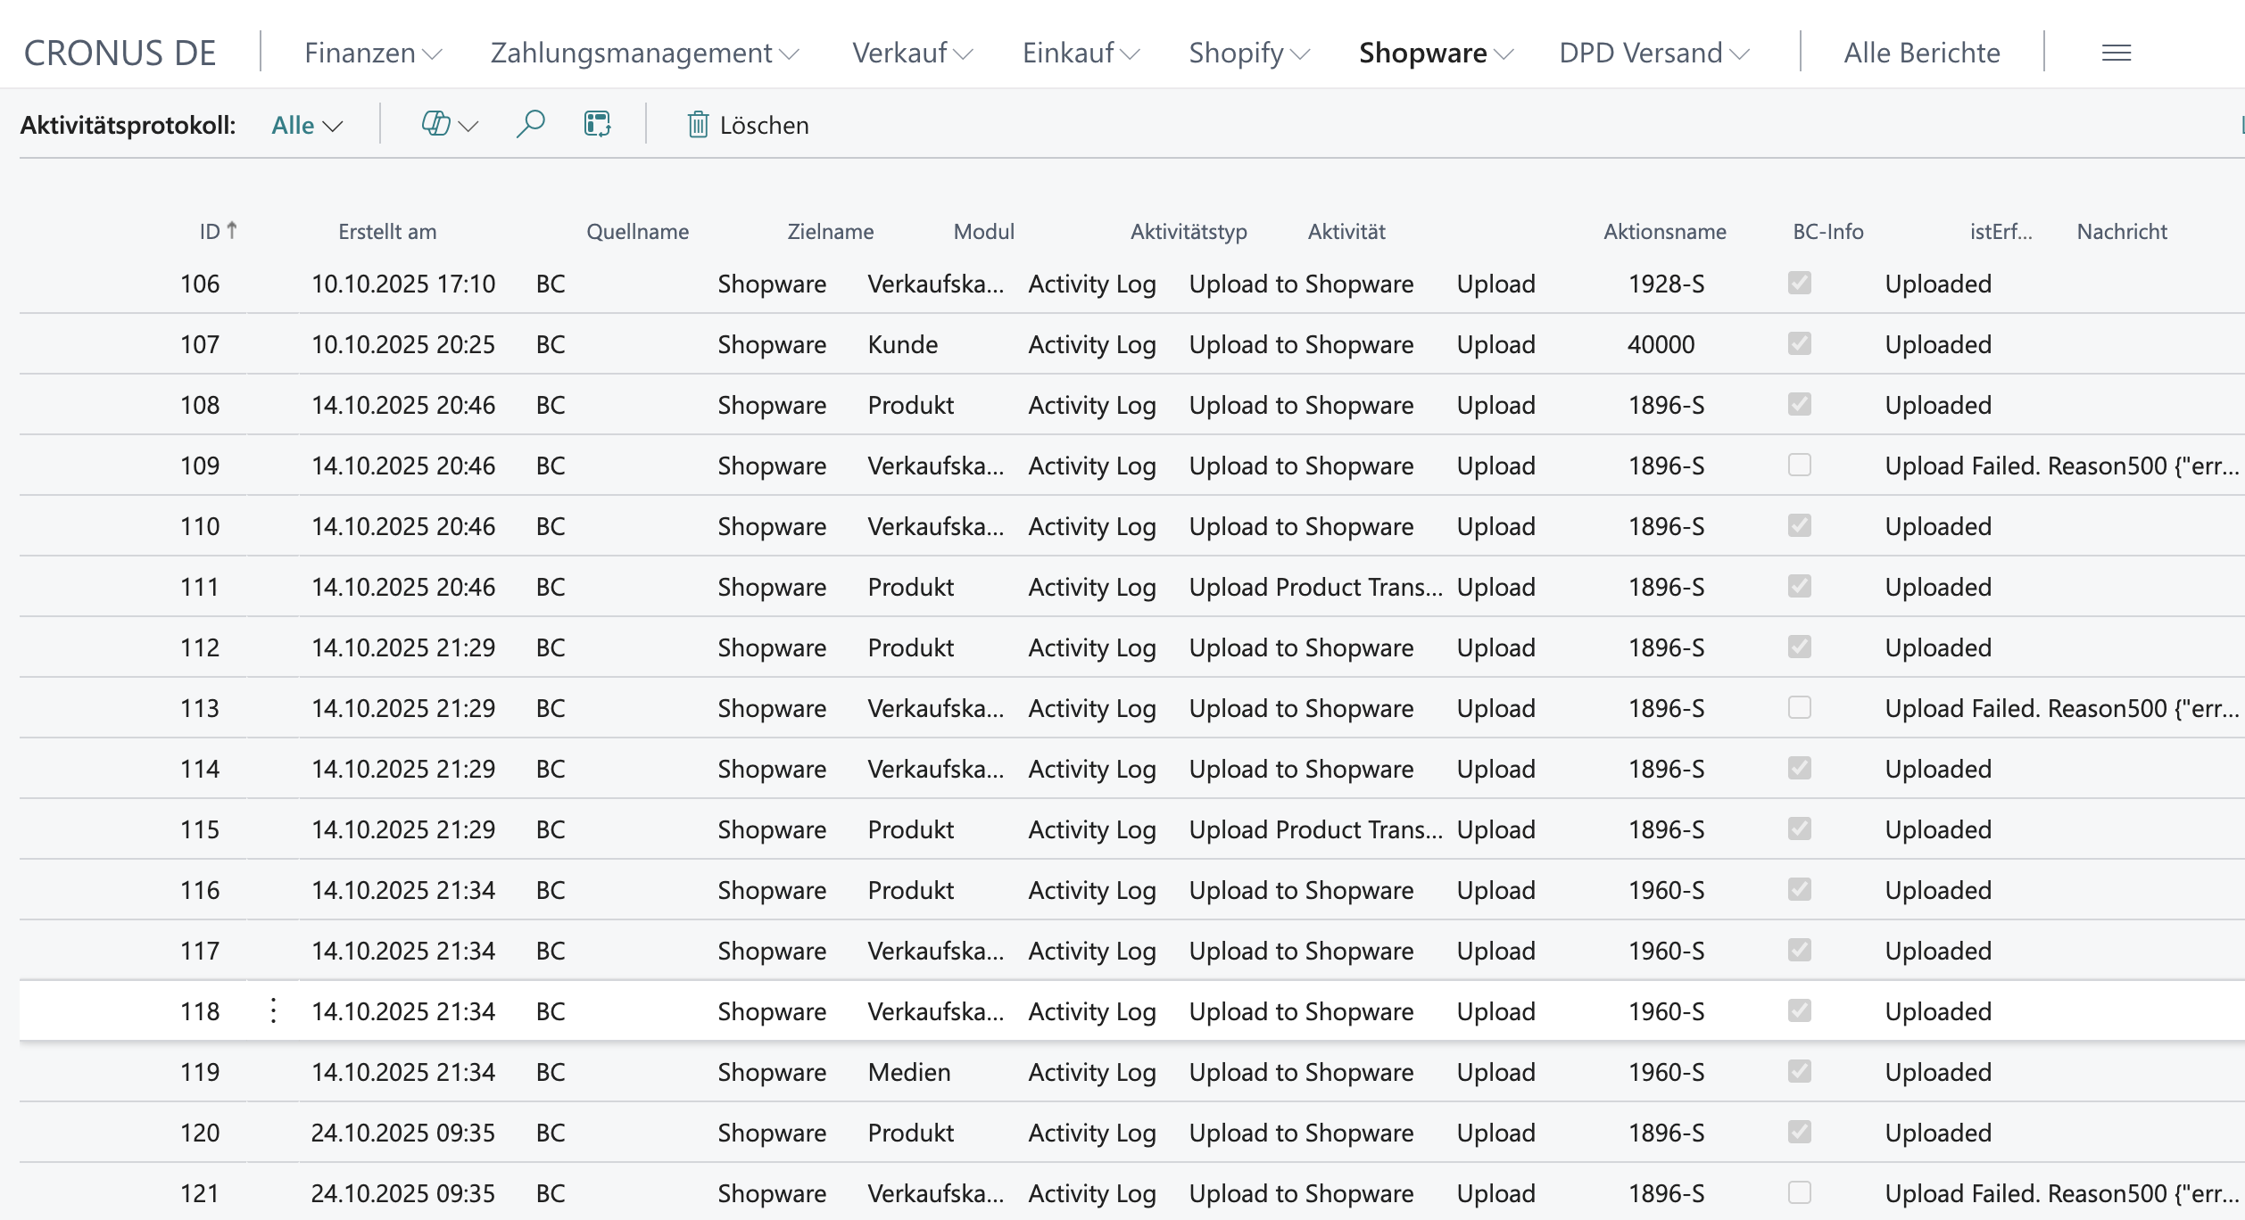Click the Modul column header
2245x1220 pixels.
(x=983, y=231)
